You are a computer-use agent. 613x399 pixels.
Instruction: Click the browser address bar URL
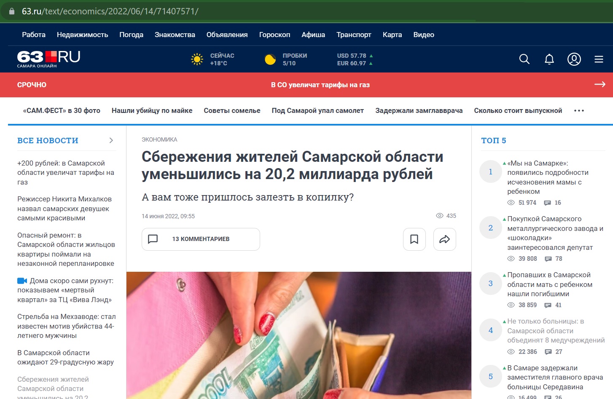tap(110, 11)
